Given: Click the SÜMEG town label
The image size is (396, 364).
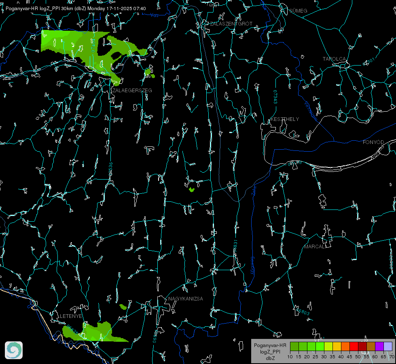Looking at the screenshot, I should point(298,11).
